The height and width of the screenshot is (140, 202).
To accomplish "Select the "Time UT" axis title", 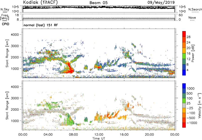I will [99, 138].
